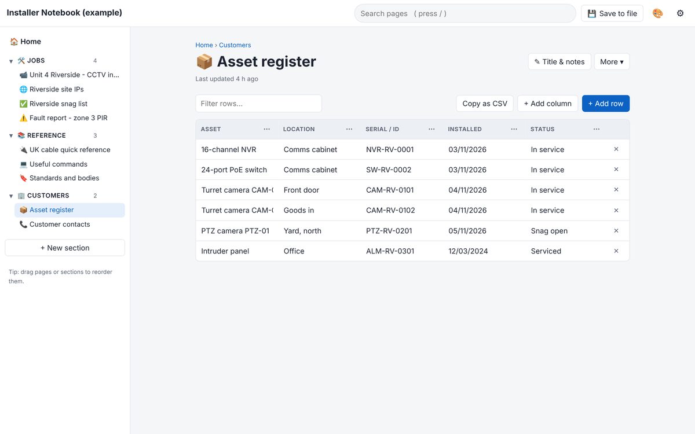Click Installer Notebook title
This screenshot has height=434, width=695.
(x=64, y=13)
